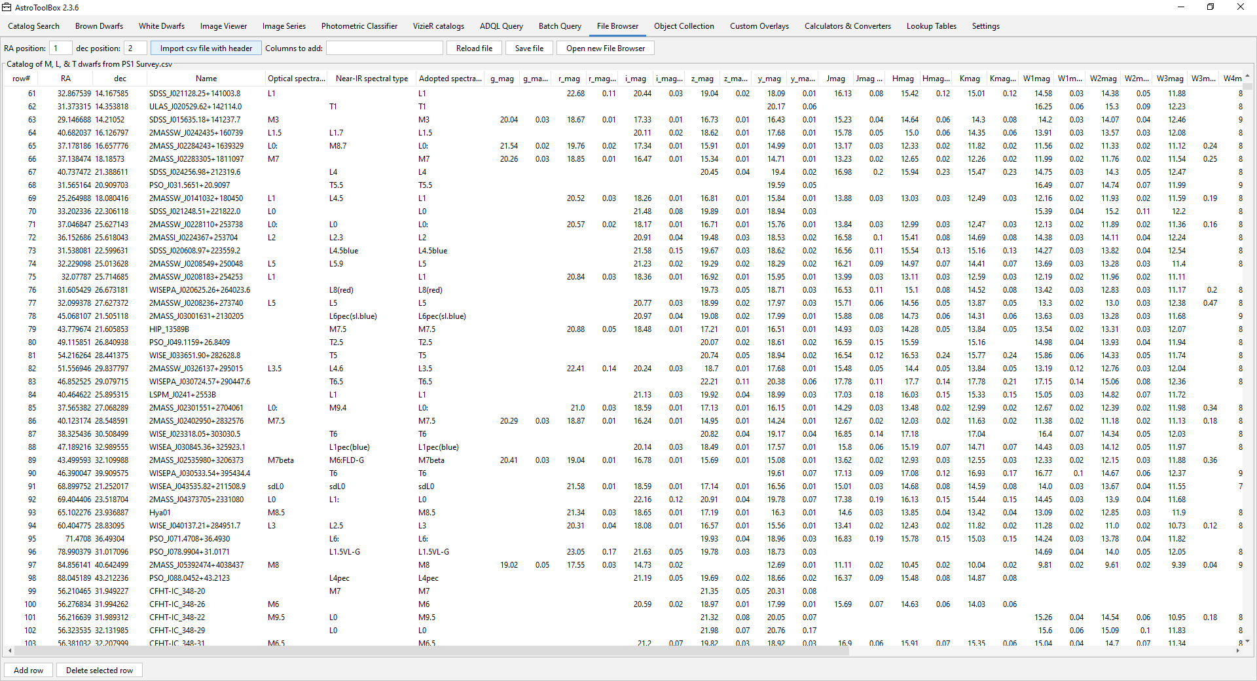Sort by y_mag column header
Viewport: 1257px width, 681px height.
coord(769,79)
